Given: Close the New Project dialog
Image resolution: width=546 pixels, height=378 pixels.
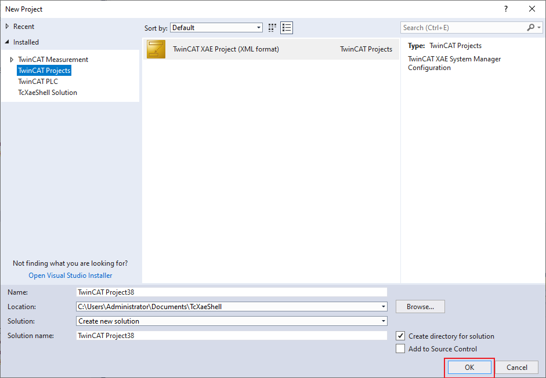Looking at the screenshot, I should click(x=532, y=9).
